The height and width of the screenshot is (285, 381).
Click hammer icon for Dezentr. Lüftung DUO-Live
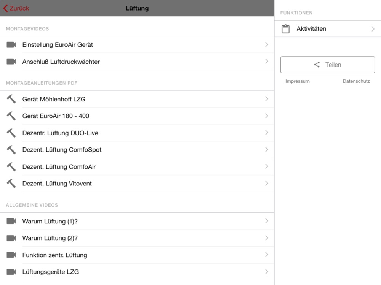[11, 133]
